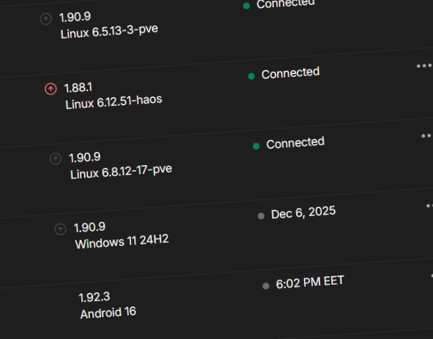
Task: Open three-dot menu for Windows 11 24H2 machine
Action: point(430,206)
